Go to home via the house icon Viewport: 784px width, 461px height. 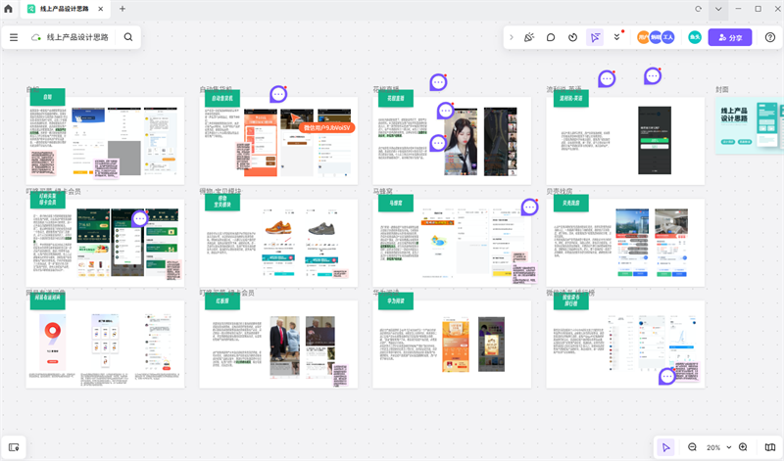point(9,9)
